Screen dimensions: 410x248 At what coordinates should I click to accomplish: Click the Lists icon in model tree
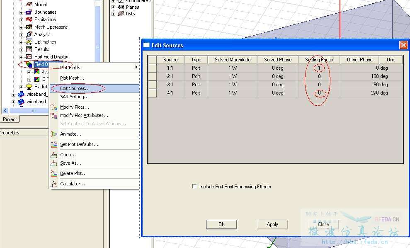121,14
